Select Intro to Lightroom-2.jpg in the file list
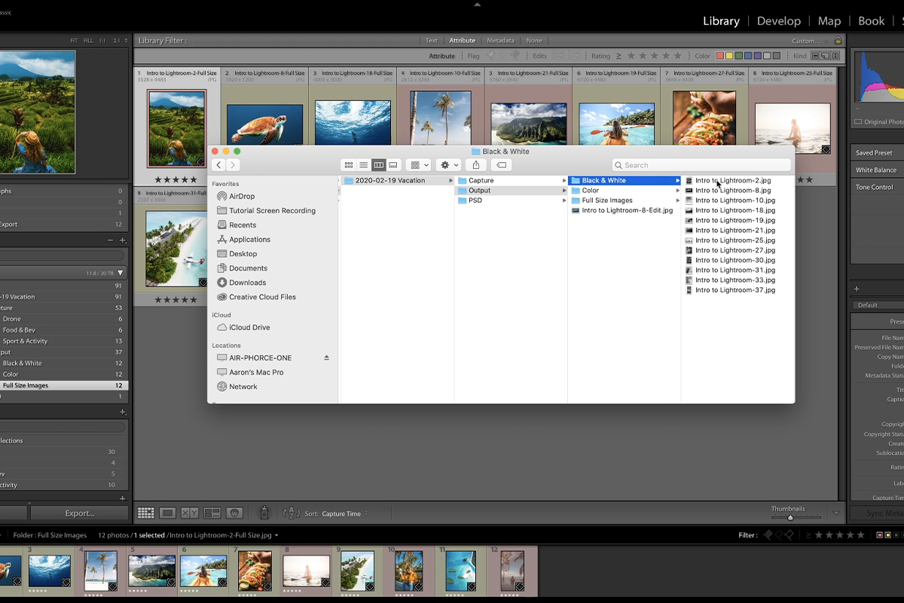The height and width of the screenshot is (603, 904). point(731,180)
